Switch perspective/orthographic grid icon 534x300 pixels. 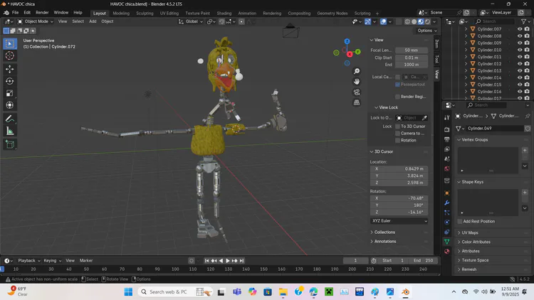point(357,102)
